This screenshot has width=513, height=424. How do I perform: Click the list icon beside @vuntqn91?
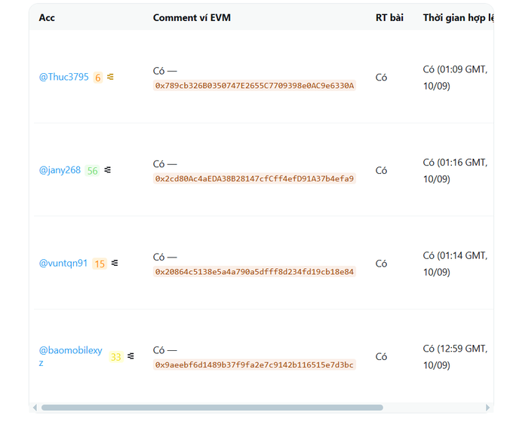point(115,263)
